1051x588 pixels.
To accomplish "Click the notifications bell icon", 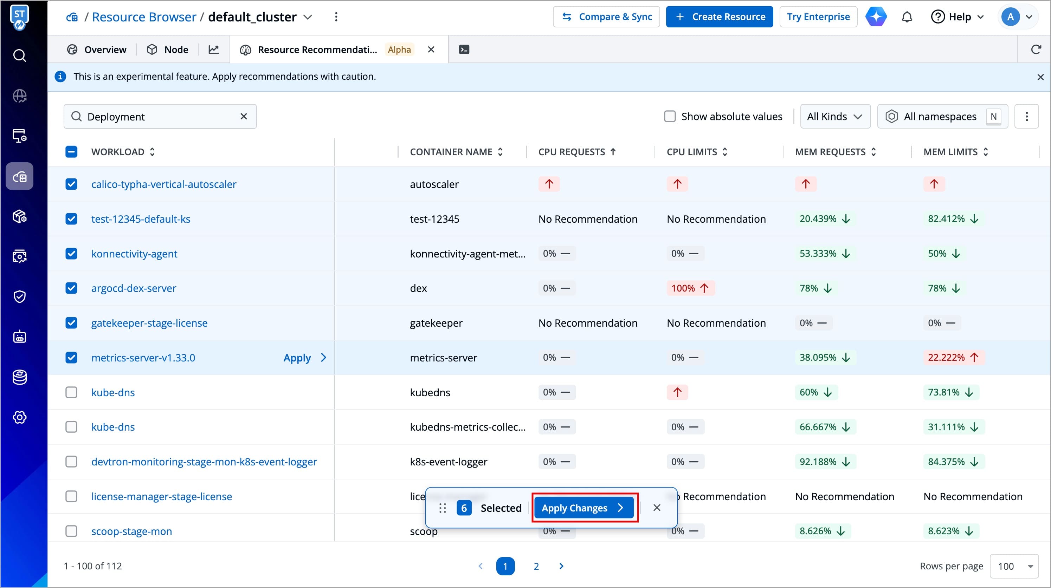I will tap(907, 17).
